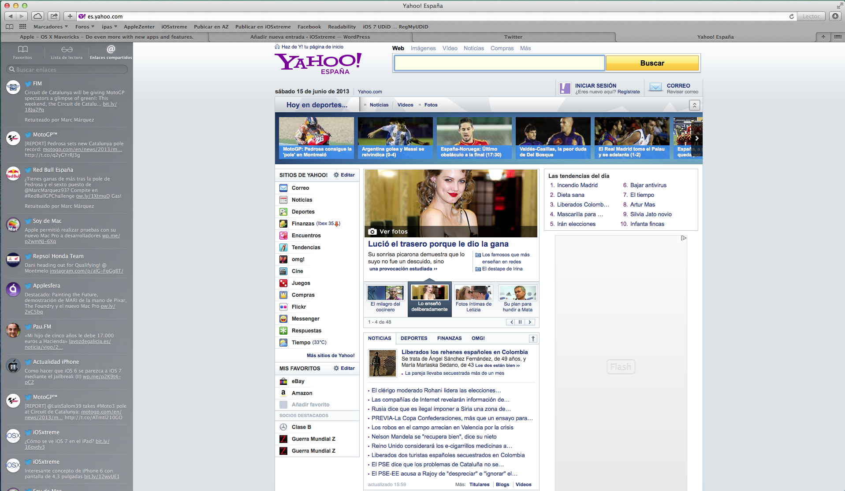Click Añadir favorito

[310, 405]
